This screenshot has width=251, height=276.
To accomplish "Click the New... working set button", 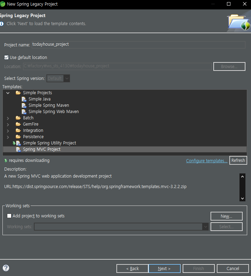I will (x=226, y=216).
